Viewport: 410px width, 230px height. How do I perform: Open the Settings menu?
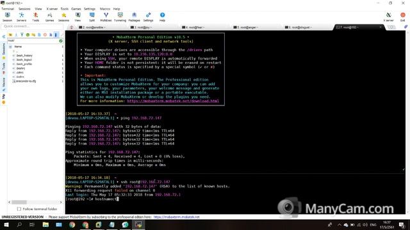click(90, 9)
